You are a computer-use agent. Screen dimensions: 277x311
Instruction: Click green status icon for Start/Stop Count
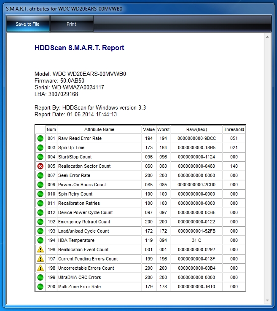click(x=40, y=157)
